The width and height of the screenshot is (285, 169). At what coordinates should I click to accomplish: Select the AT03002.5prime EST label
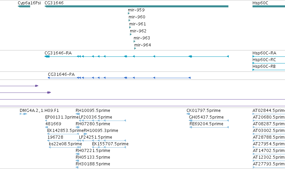269,131
